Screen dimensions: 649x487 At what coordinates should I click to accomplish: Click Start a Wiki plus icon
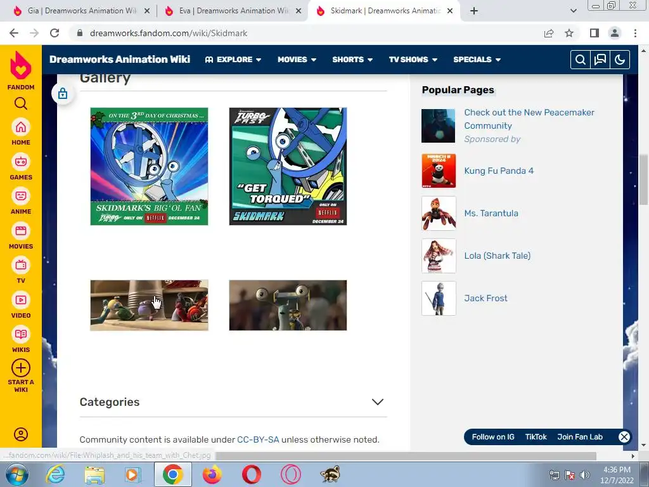coord(21,368)
